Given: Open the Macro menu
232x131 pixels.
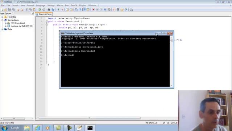Looking at the screenshot, I should point(60,5).
